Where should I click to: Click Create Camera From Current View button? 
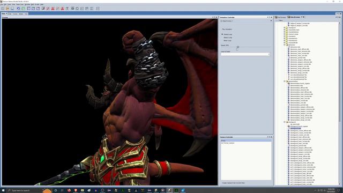click(x=233, y=183)
